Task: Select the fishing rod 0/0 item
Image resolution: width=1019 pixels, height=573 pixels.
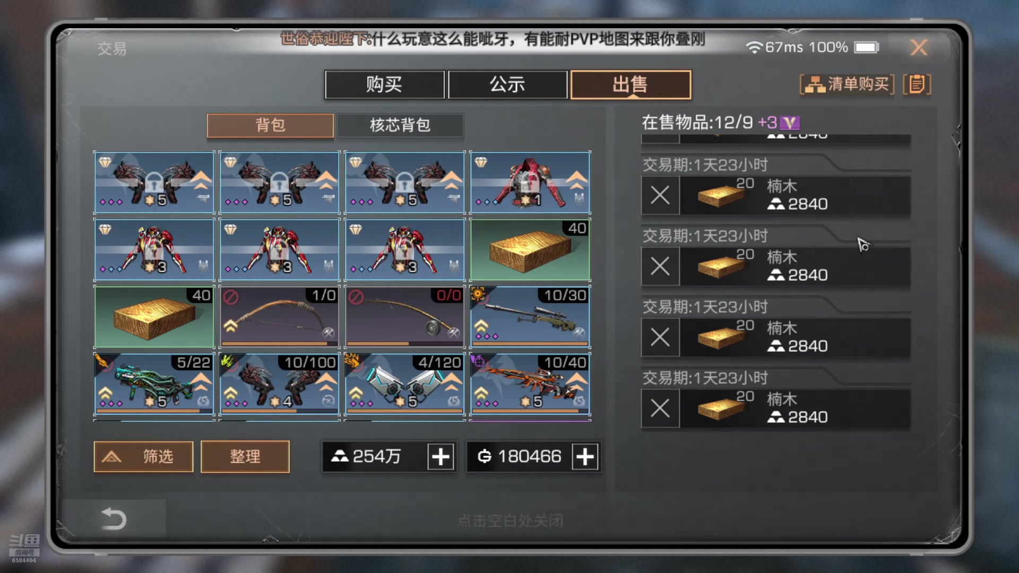Action: (404, 316)
